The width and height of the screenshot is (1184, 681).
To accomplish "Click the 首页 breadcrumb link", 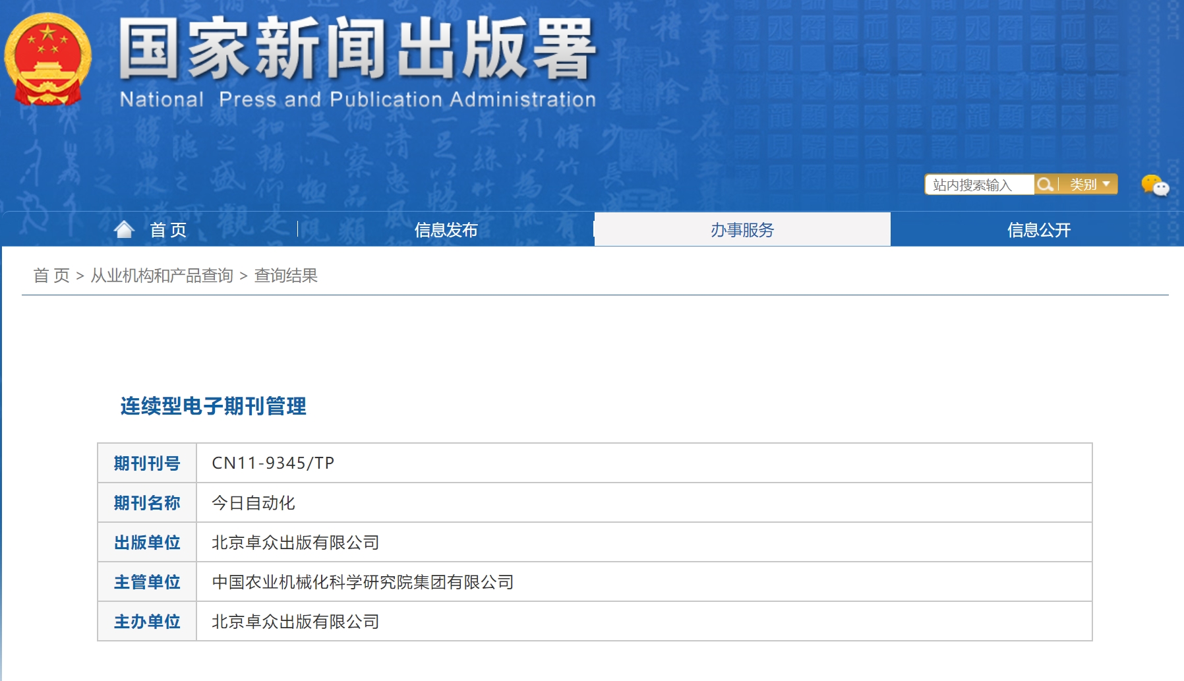I will coord(51,276).
